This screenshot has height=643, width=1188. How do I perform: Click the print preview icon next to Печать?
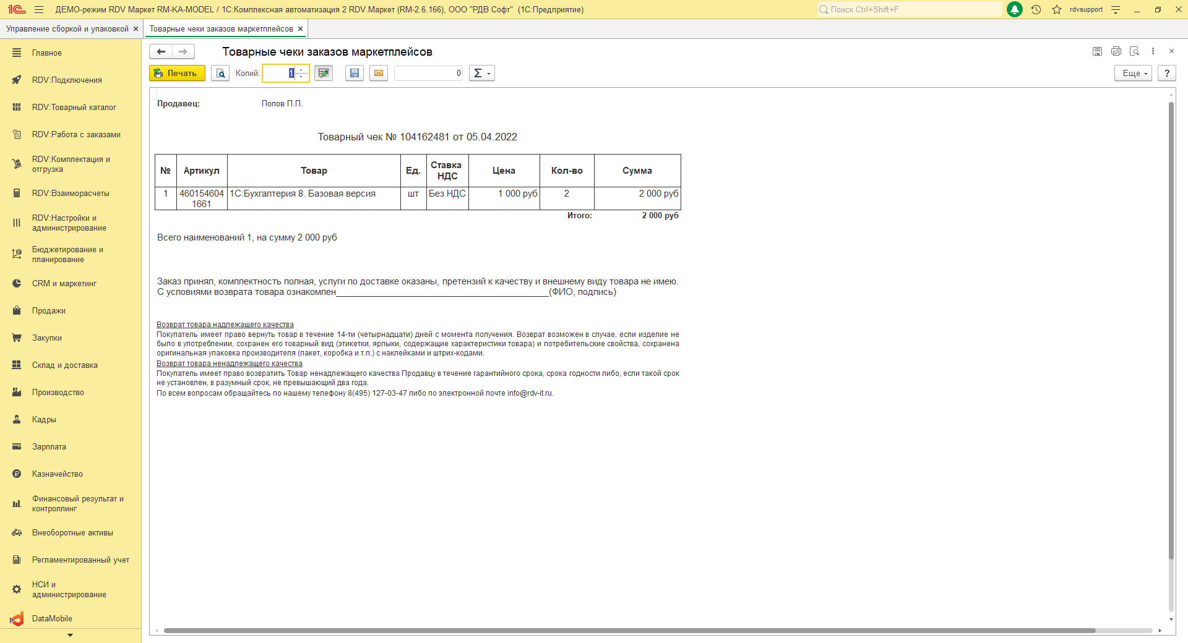[x=220, y=73]
